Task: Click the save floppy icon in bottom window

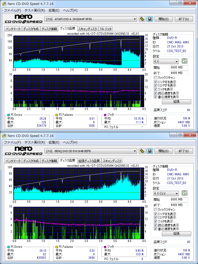Action: point(150,151)
